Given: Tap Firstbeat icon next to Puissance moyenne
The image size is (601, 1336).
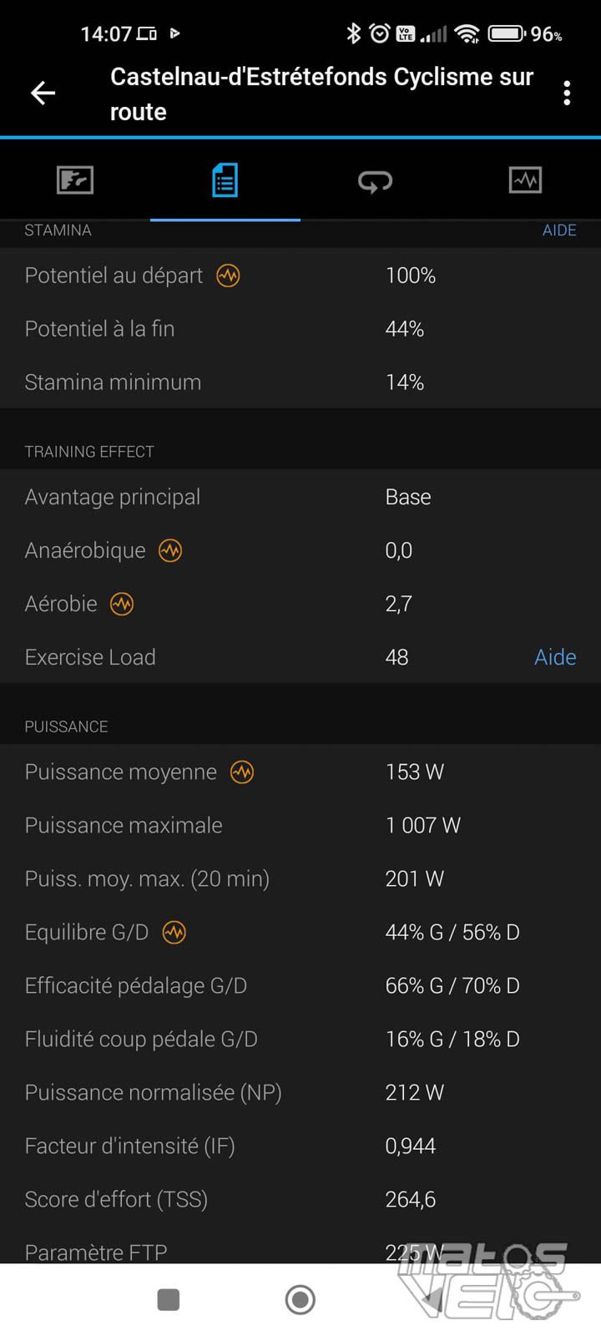Looking at the screenshot, I should coord(242,772).
